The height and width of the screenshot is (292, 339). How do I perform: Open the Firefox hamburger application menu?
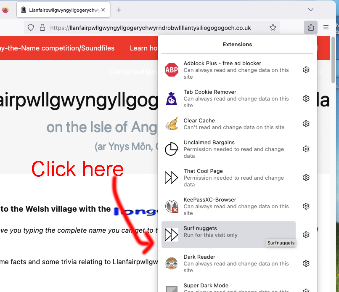pyautogui.click(x=326, y=27)
